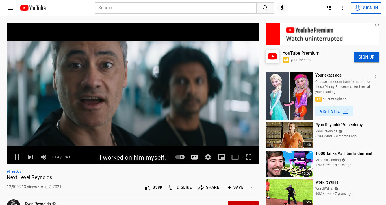Open Ryan Reynolds channel name below video

38,203
